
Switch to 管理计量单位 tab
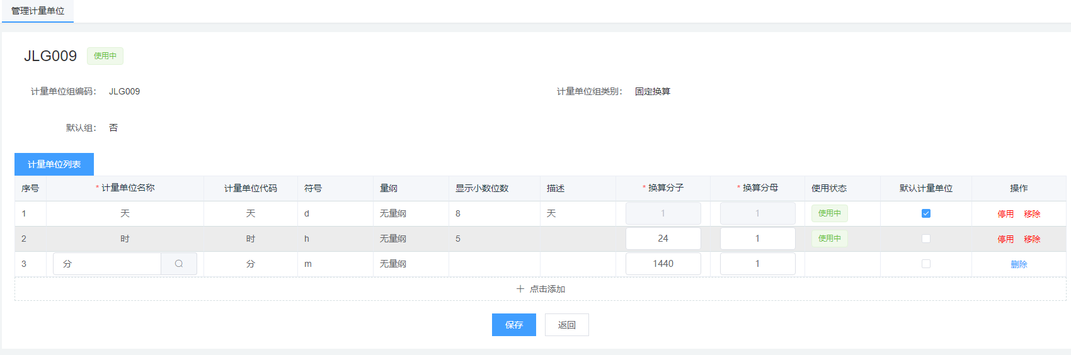click(x=38, y=11)
